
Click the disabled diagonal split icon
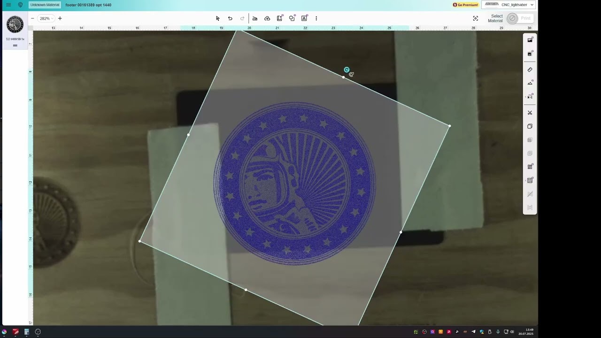click(530, 194)
